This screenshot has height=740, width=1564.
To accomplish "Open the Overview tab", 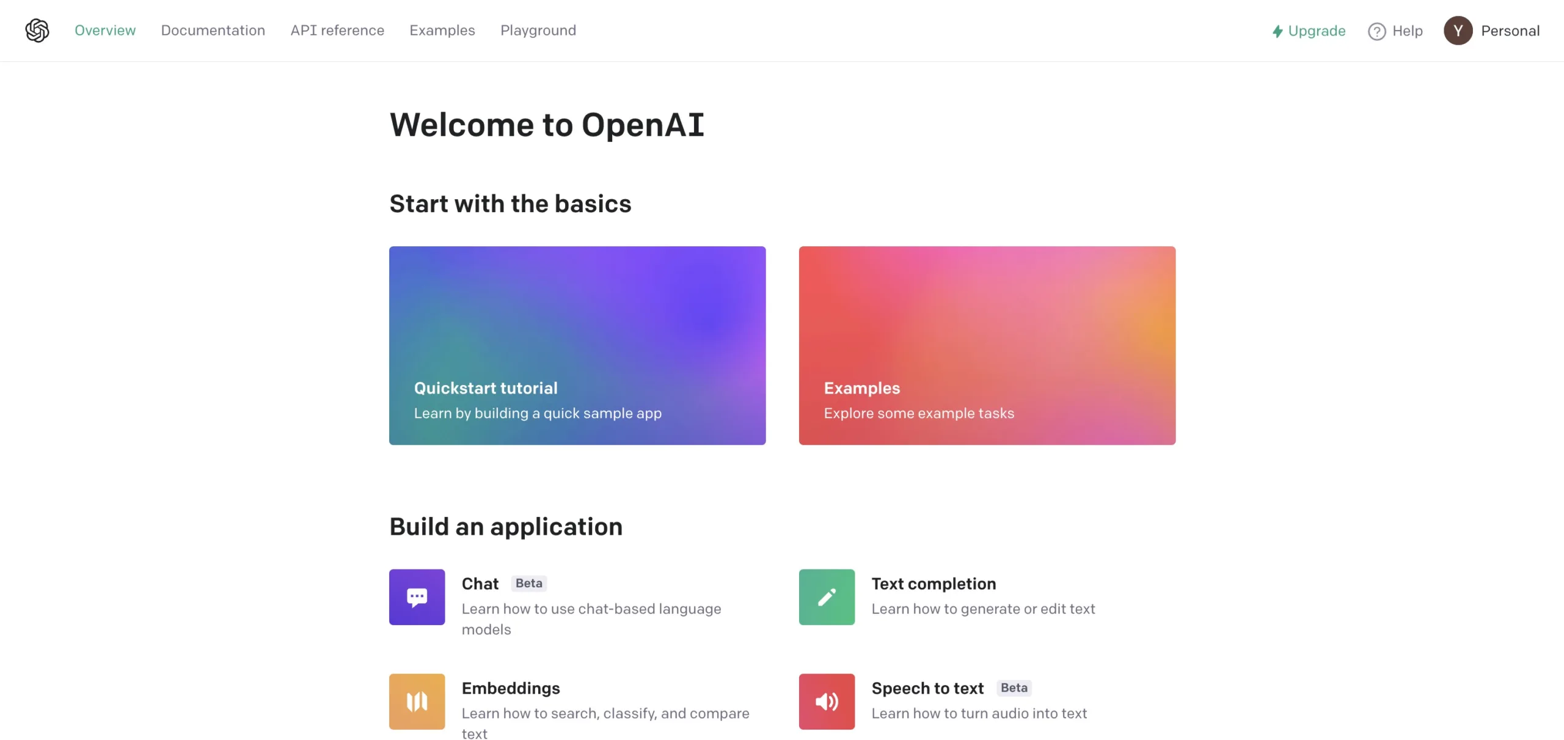I will tap(105, 31).
